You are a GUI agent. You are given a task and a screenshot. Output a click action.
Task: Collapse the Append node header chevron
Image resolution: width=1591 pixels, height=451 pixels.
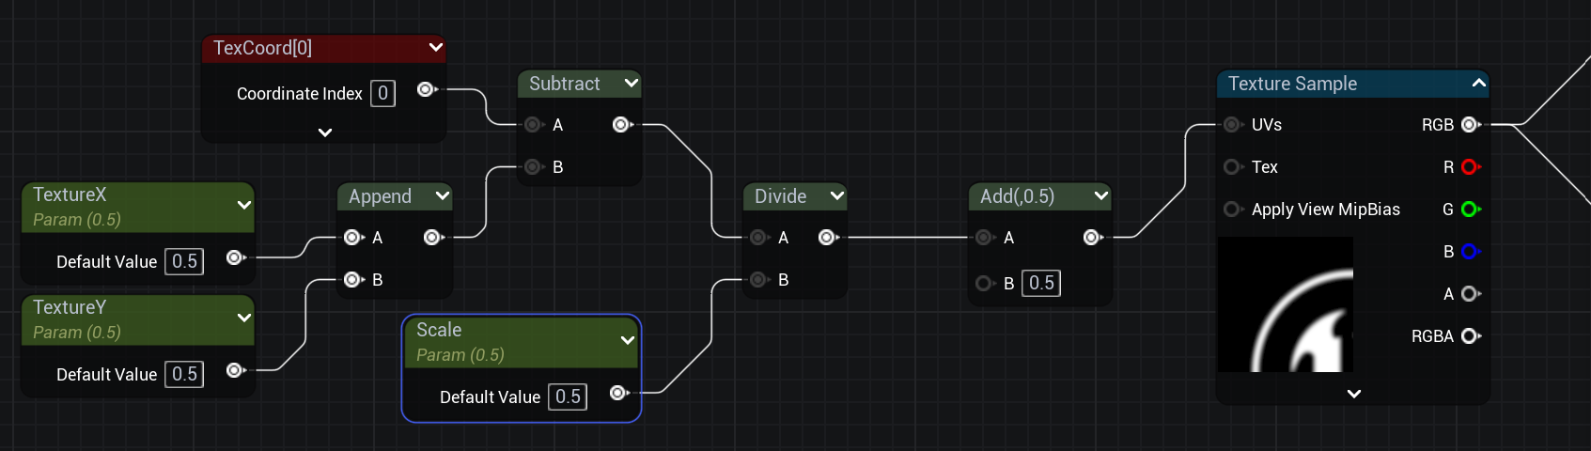(443, 195)
